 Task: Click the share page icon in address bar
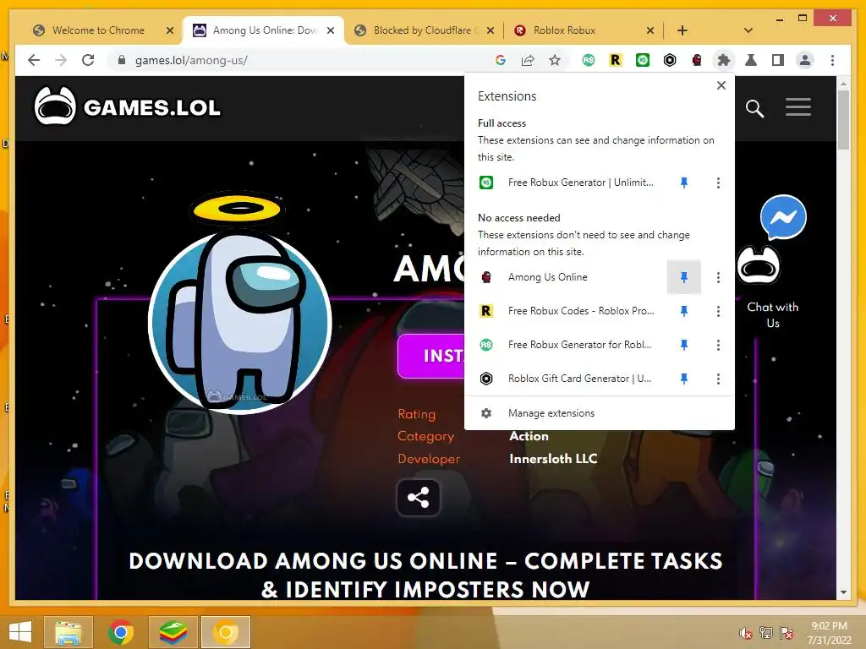(x=528, y=60)
